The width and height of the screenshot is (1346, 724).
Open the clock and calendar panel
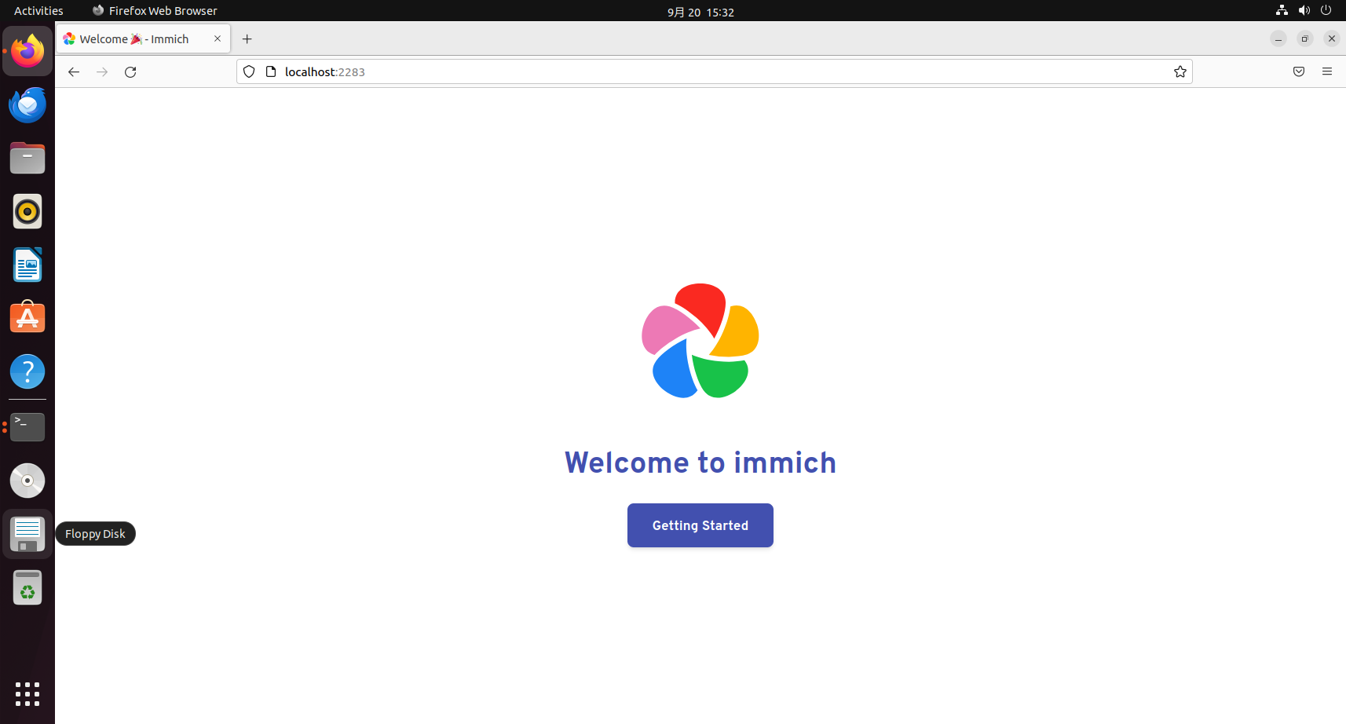click(x=700, y=12)
